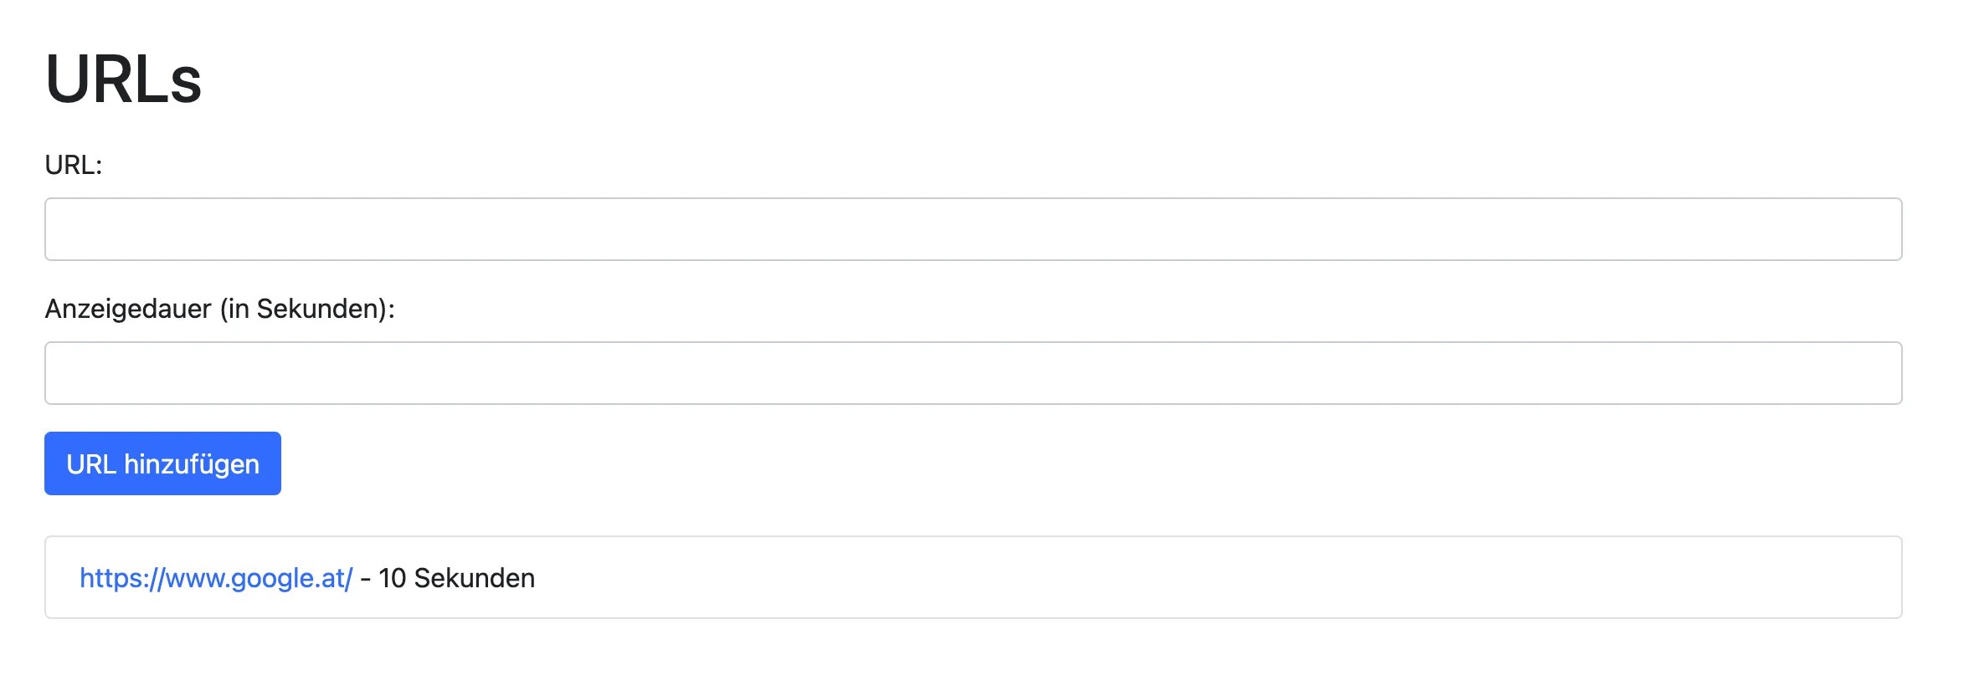Screen dimensions: 1969x696
Task: Click the word "Sekunden" in the list
Action: pyautogui.click(x=474, y=578)
